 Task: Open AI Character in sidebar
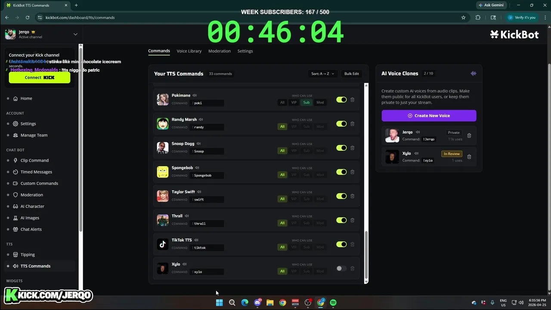32,207
